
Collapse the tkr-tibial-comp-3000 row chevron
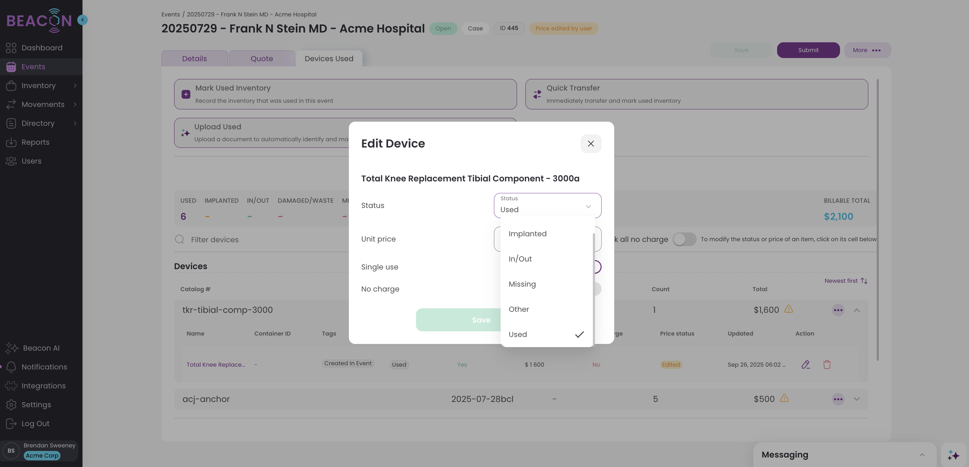(x=856, y=310)
